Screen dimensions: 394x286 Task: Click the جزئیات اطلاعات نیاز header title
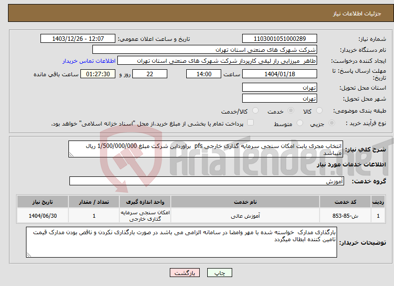click(357, 13)
